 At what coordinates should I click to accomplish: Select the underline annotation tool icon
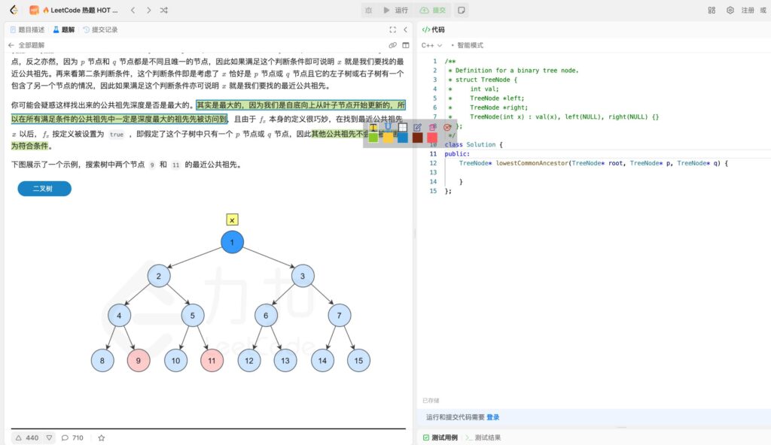pos(388,128)
